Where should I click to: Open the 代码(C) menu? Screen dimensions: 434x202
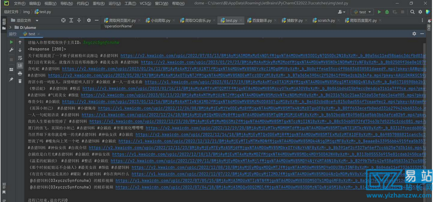pos(83,4)
